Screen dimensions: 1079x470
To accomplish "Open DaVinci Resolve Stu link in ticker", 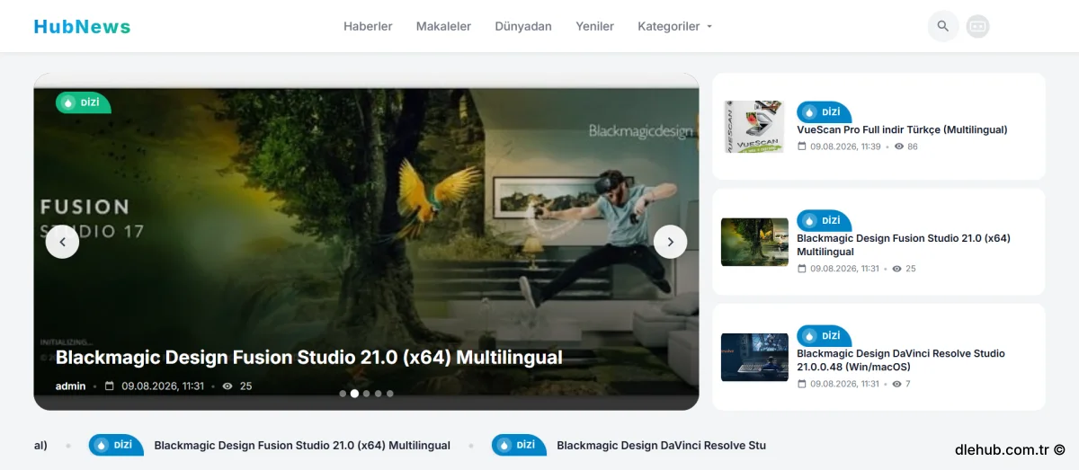I will (x=661, y=445).
